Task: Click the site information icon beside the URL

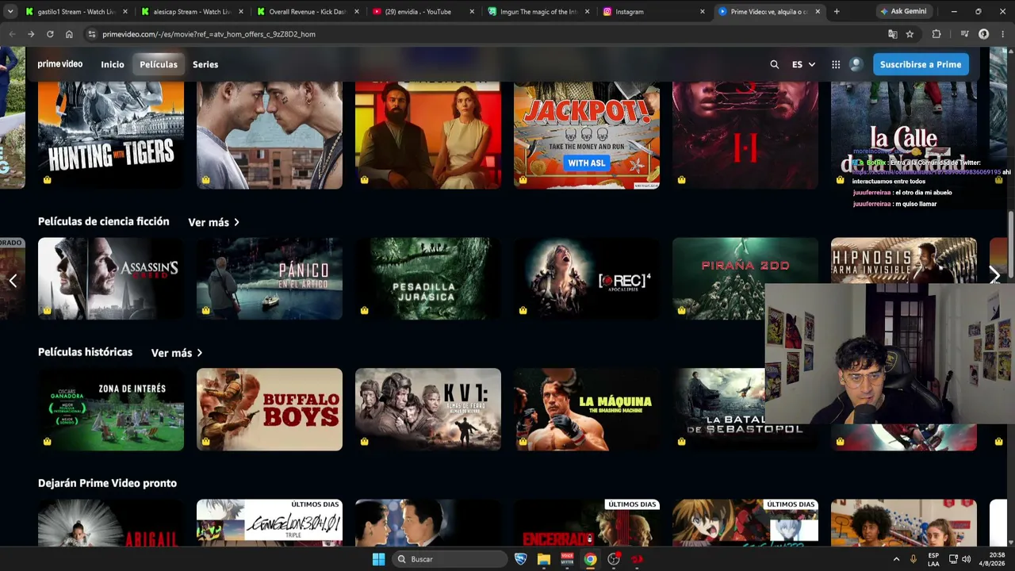Action: (x=92, y=34)
